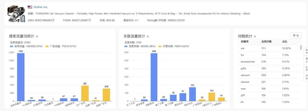
Task: Select the 'vacuum' keyword row
Action: (x=269, y=75)
